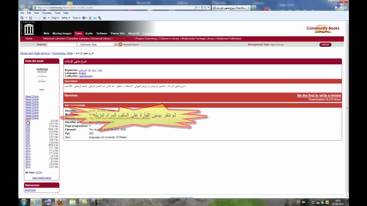Switch to the Moving Images tab
This screenshot has width=367, height=206.
62,33
